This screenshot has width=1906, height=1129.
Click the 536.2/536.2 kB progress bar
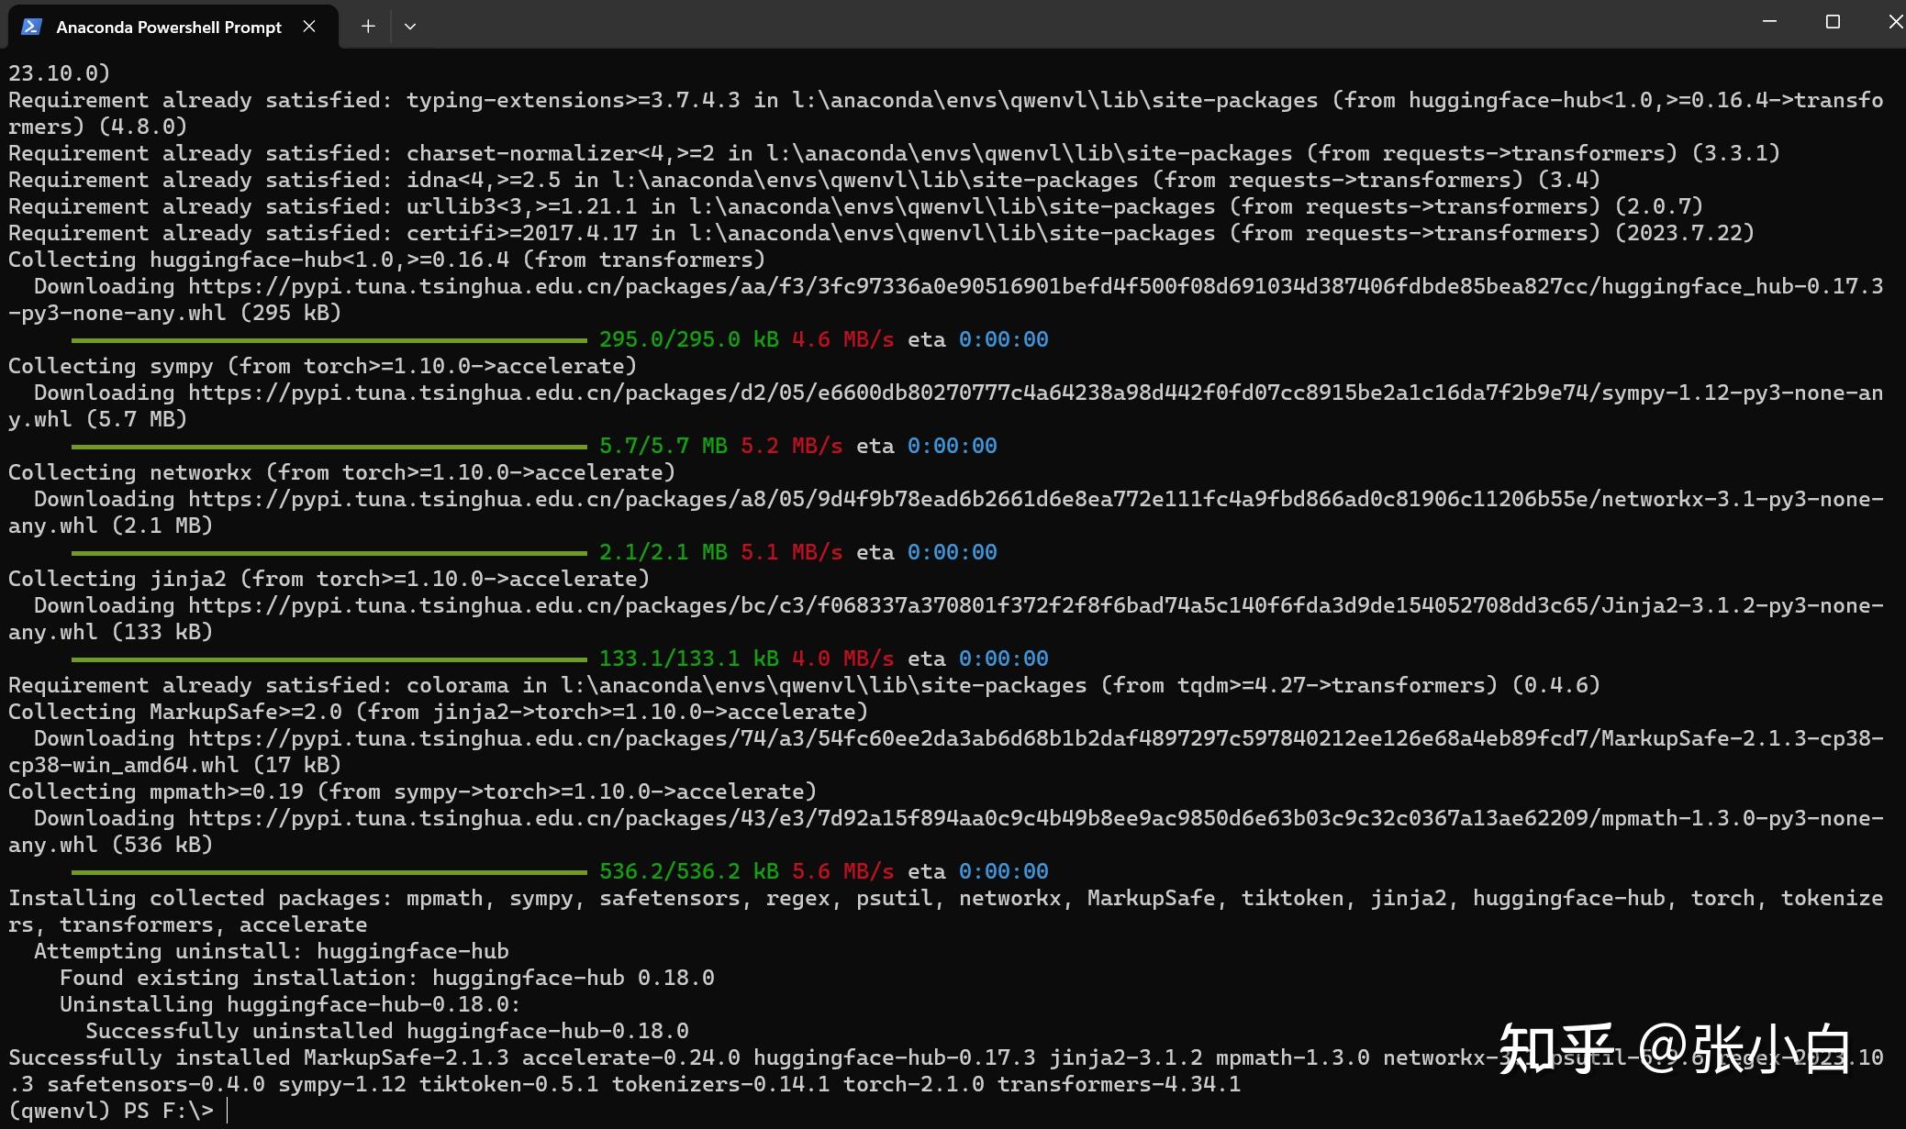point(329,872)
